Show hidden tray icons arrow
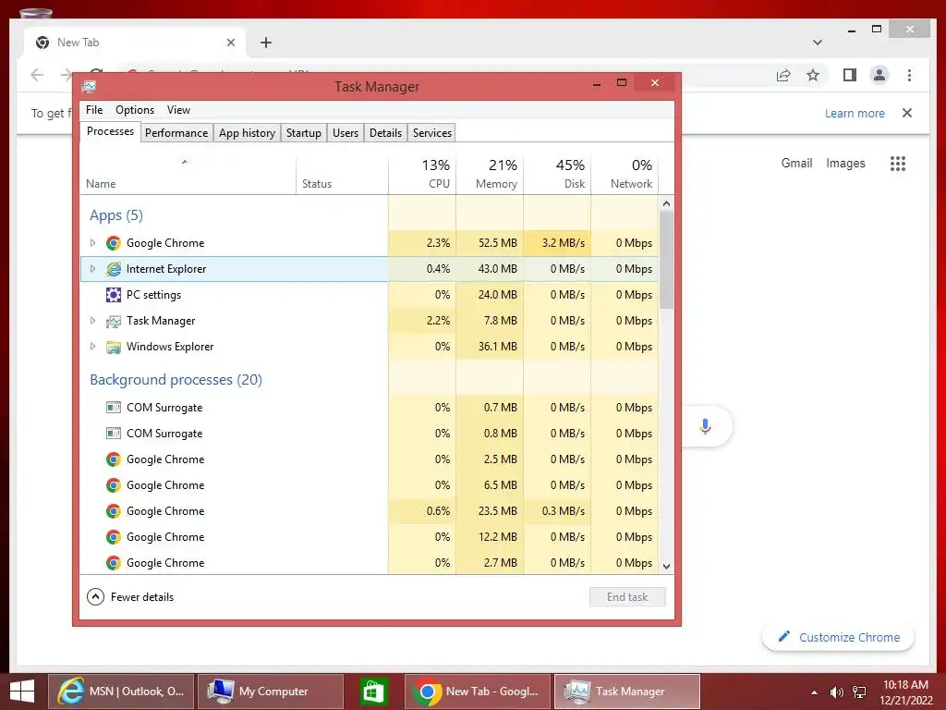Viewport: 946px width, 710px height. point(815,692)
